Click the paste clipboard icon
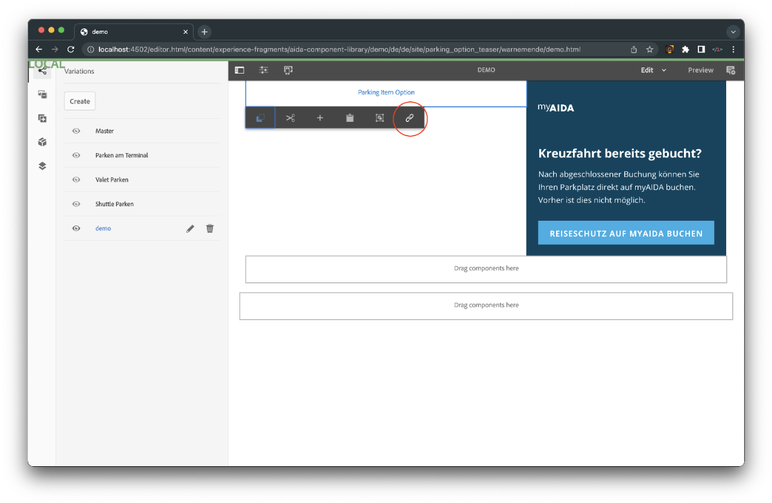772x503 pixels. point(350,118)
